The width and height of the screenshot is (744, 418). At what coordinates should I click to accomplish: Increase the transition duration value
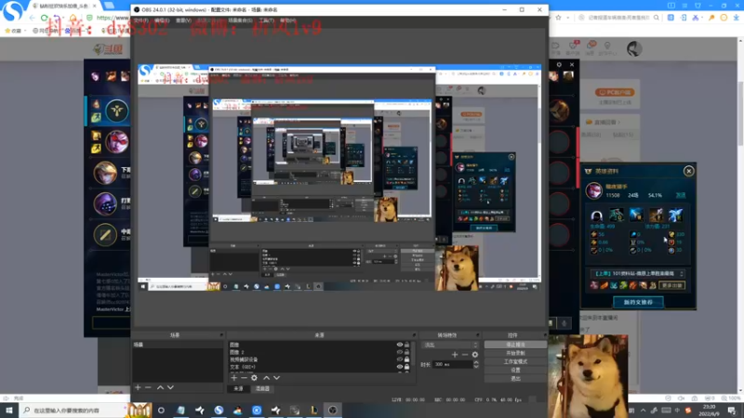tap(476, 362)
